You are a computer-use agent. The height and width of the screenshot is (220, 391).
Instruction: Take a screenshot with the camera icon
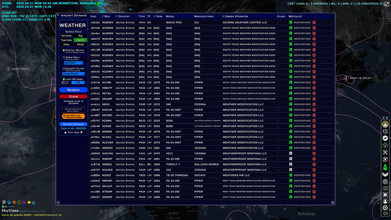click(x=385, y=188)
